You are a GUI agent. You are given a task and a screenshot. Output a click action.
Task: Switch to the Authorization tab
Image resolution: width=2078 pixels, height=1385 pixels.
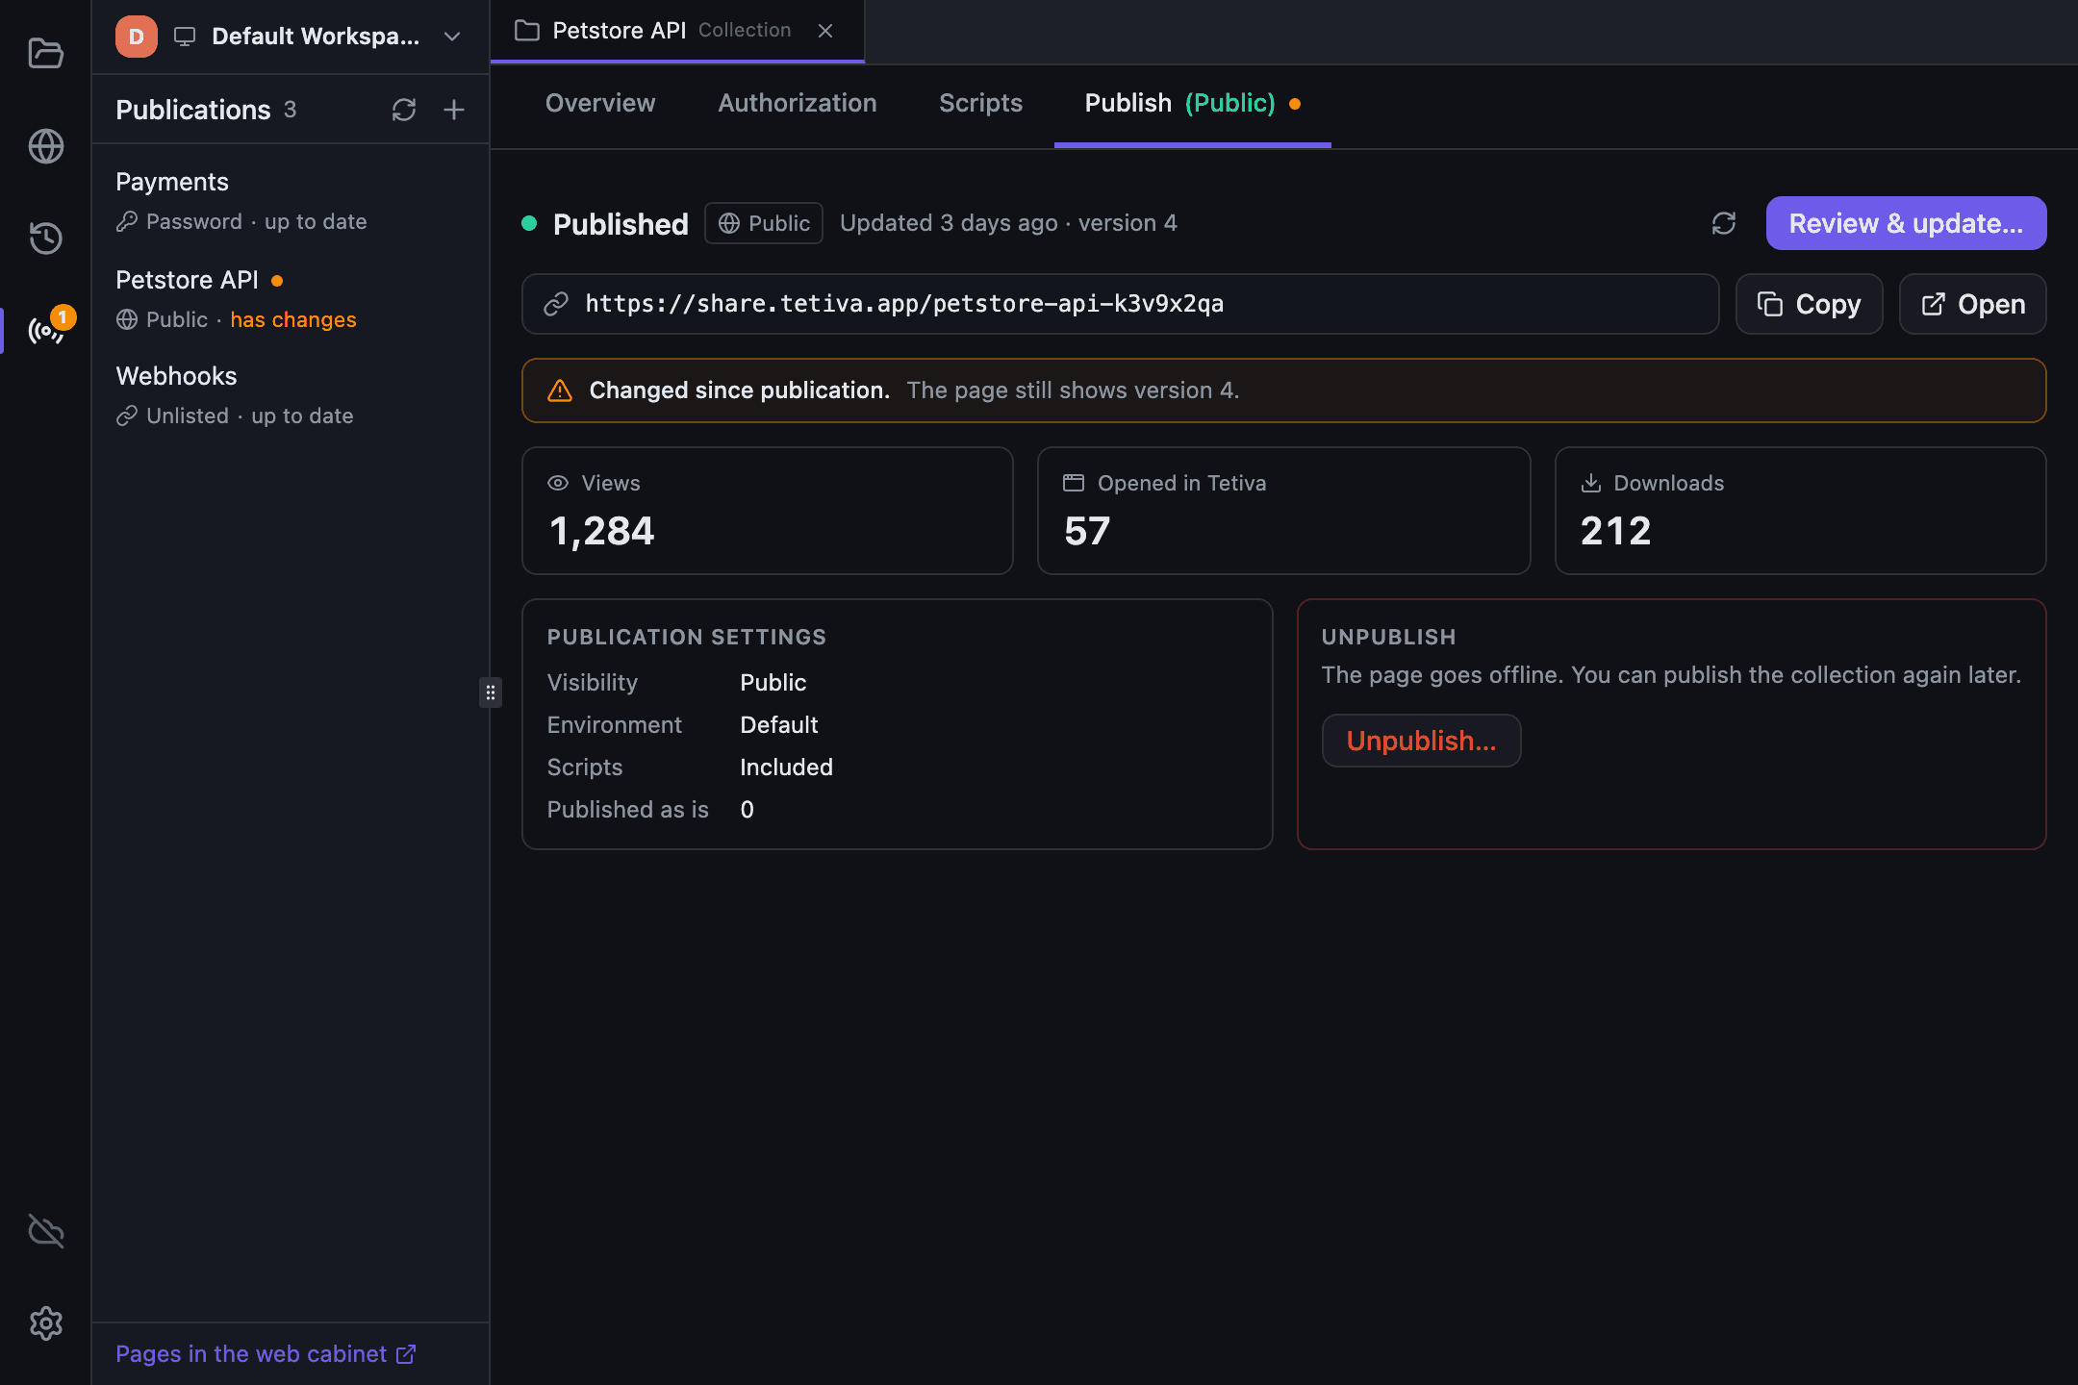click(x=798, y=103)
